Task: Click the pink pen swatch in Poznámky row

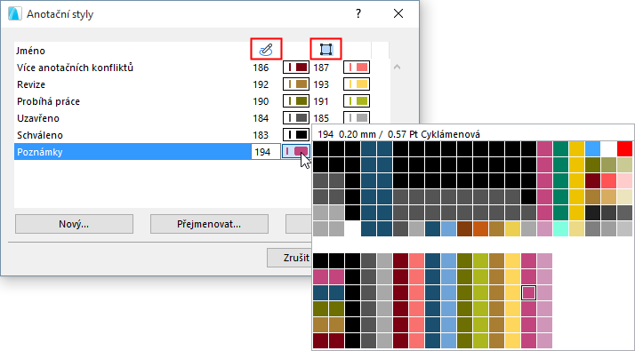Action: click(296, 151)
